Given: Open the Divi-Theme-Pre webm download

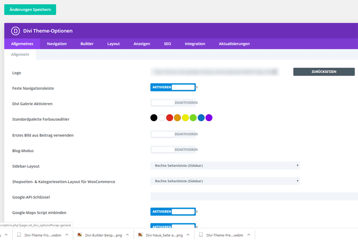Looking at the screenshot, I should [x=225, y=235].
